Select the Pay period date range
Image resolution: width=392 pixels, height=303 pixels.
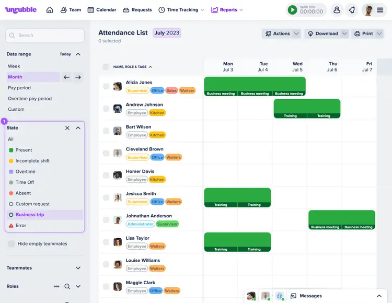[x=19, y=88]
